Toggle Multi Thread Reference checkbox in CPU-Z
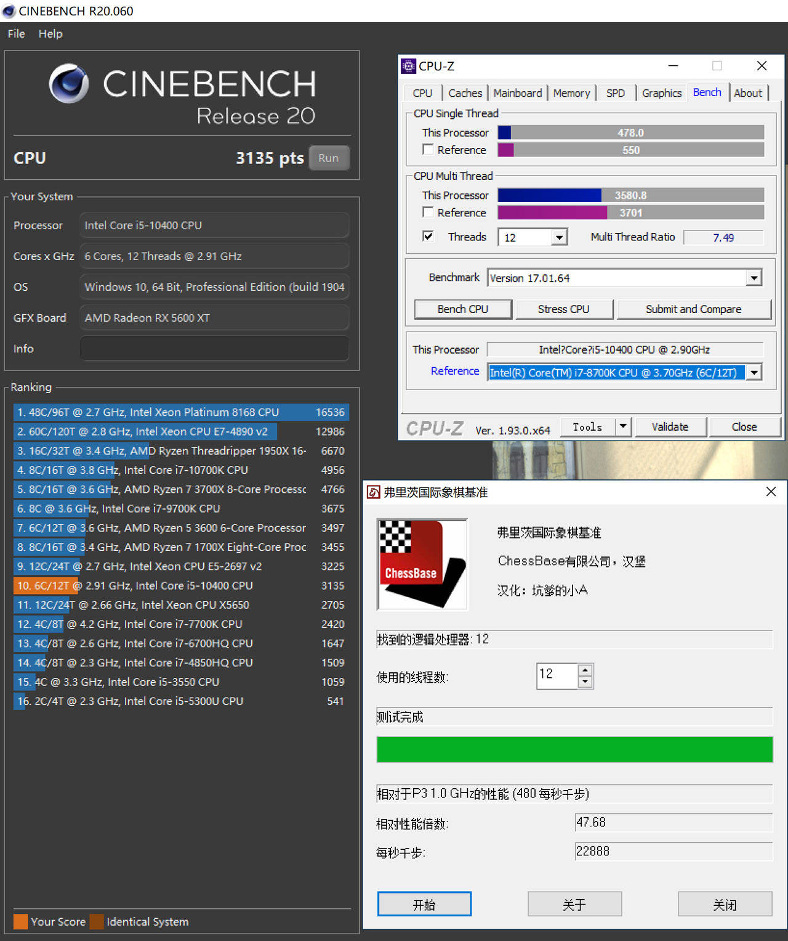The image size is (788, 941). coord(428,211)
